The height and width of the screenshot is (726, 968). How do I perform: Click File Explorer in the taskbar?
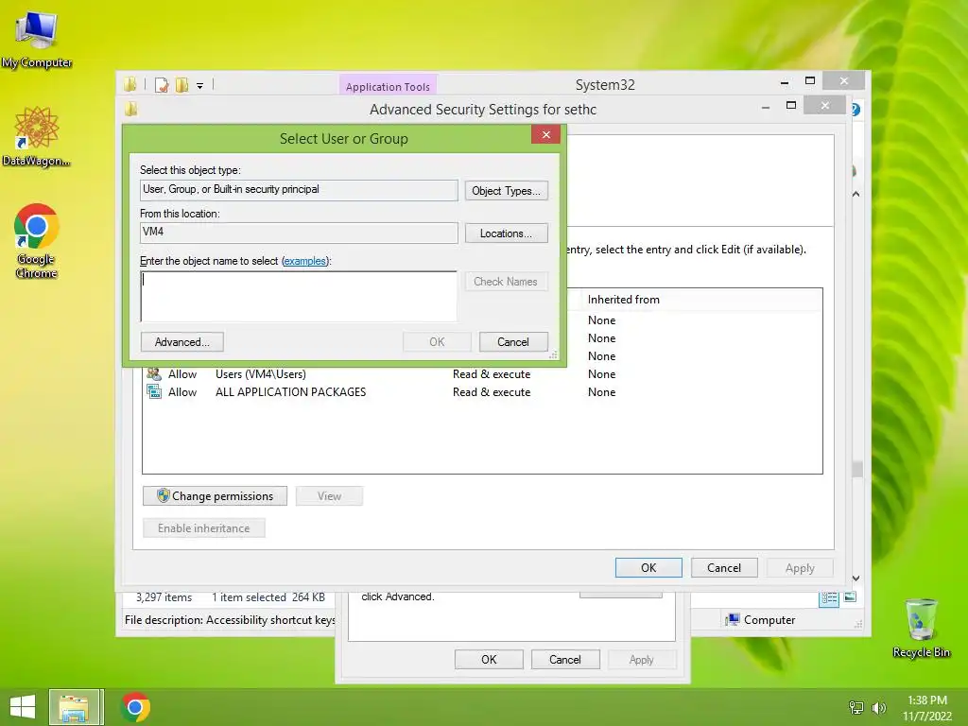tap(74, 707)
